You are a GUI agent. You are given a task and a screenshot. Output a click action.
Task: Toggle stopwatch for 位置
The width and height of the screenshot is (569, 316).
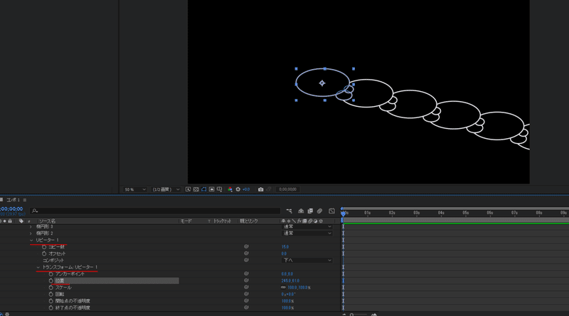tap(50, 280)
